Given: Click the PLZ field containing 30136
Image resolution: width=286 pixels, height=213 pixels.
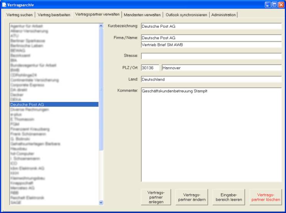Looking at the screenshot, I should (150, 68).
